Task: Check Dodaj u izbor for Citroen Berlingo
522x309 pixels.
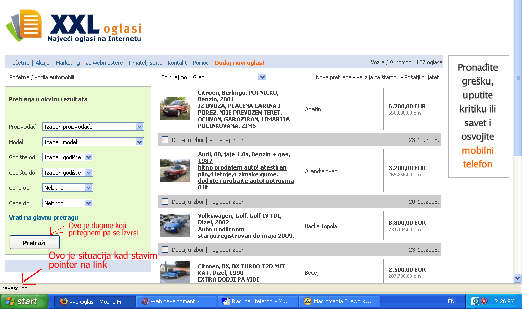Action: point(165,140)
